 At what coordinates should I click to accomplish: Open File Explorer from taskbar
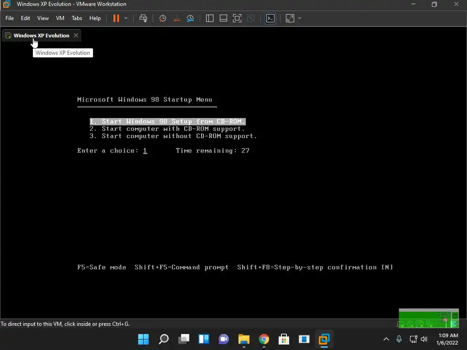pyautogui.click(x=244, y=339)
